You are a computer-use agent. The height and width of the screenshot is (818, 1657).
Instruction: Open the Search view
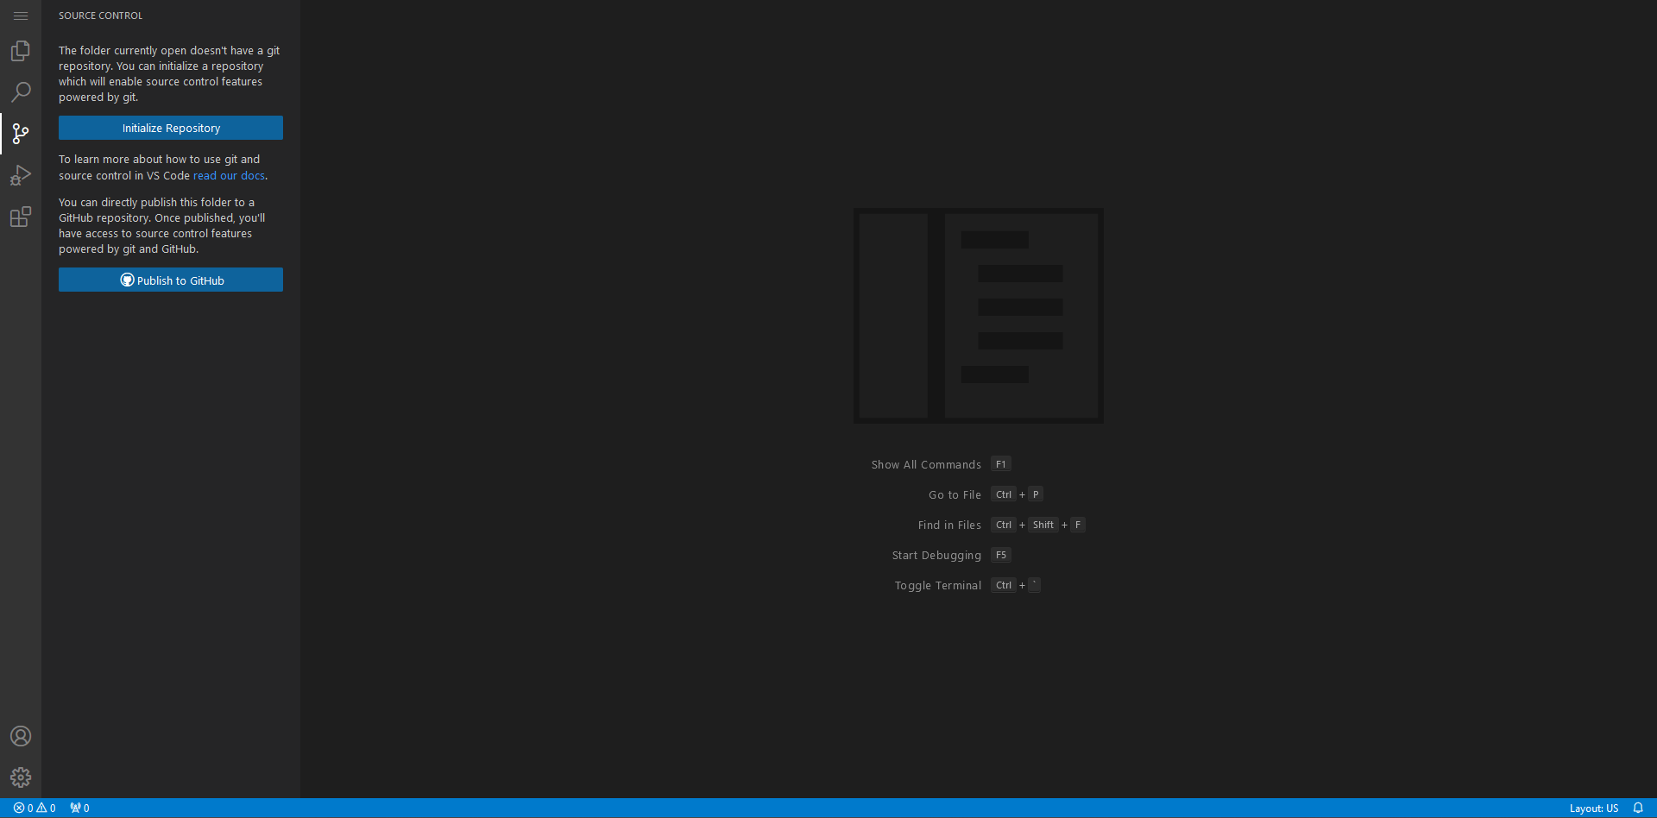pyautogui.click(x=21, y=91)
